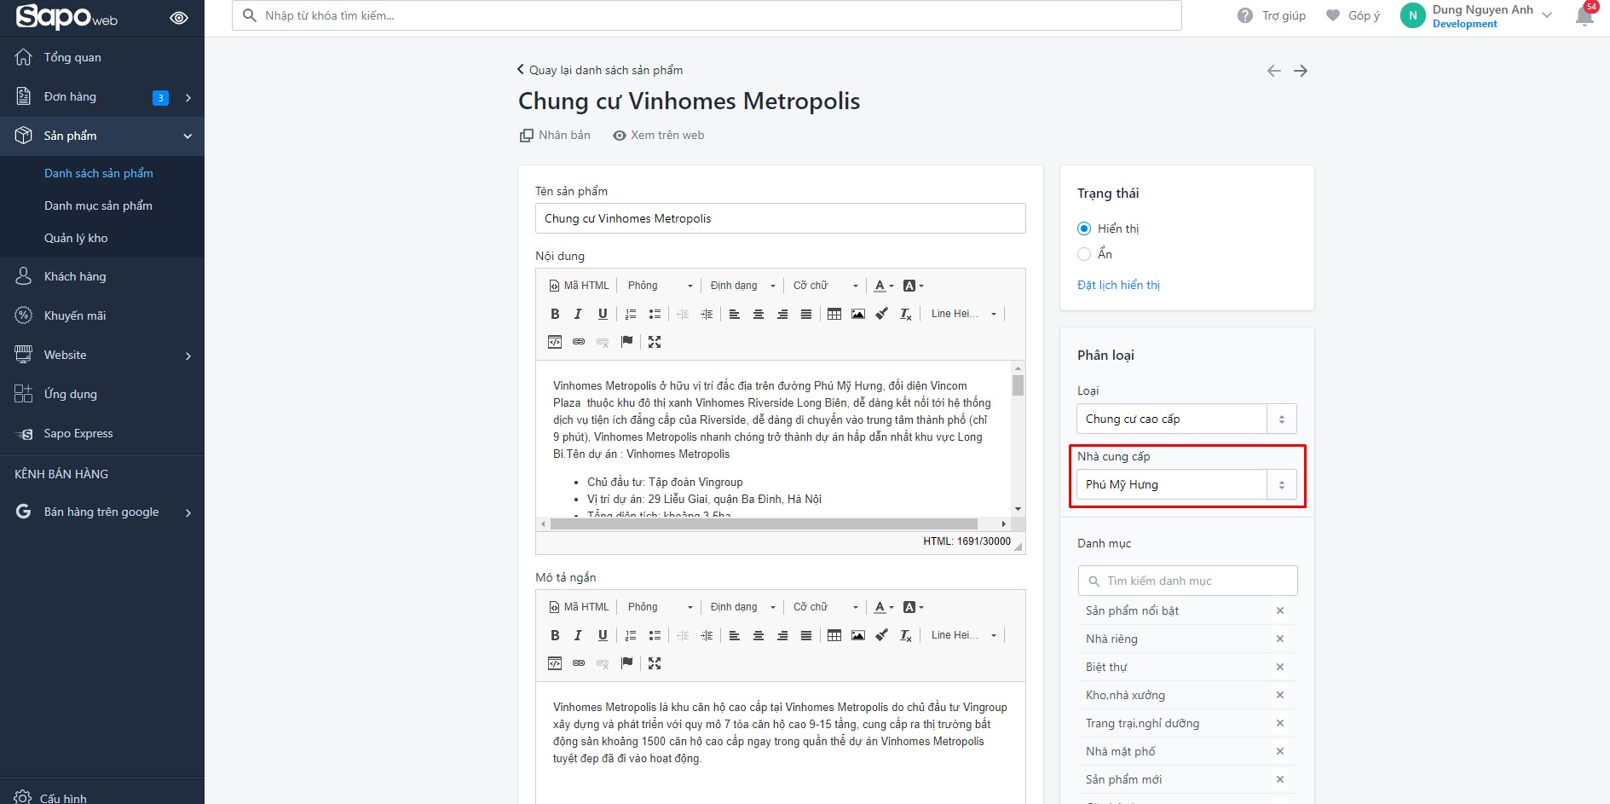Click the embed code icon in Nội dung editor
This screenshot has width=1610, height=804.
555,342
